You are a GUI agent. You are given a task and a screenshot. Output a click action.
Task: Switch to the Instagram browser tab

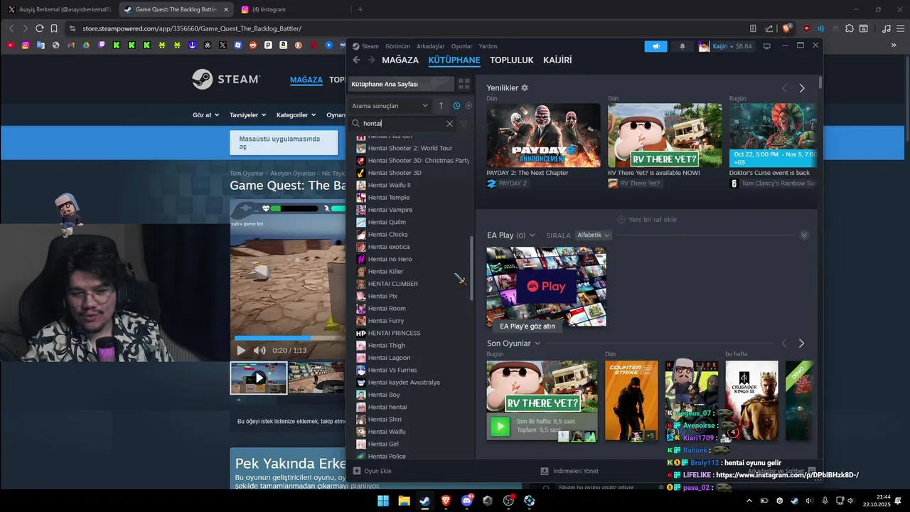point(291,9)
